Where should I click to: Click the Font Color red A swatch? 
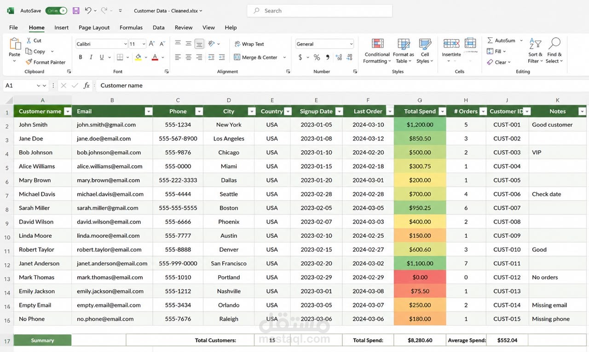point(155,57)
